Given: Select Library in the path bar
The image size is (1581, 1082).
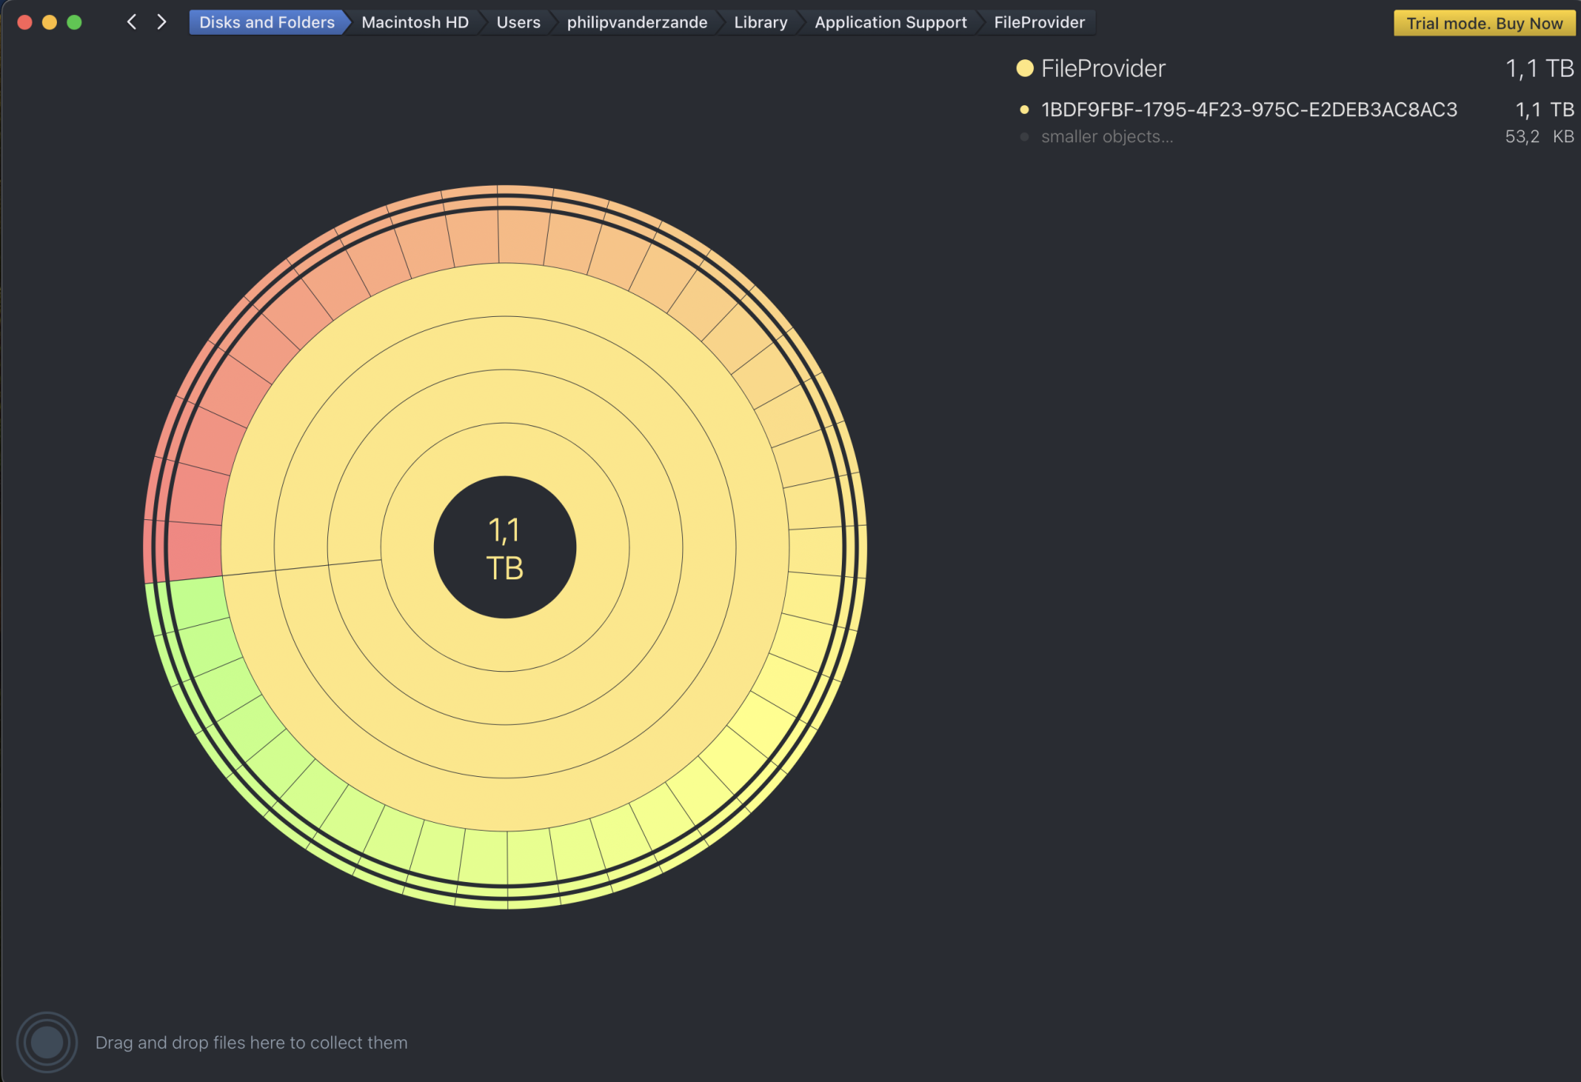Looking at the screenshot, I should click(x=760, y=22).
